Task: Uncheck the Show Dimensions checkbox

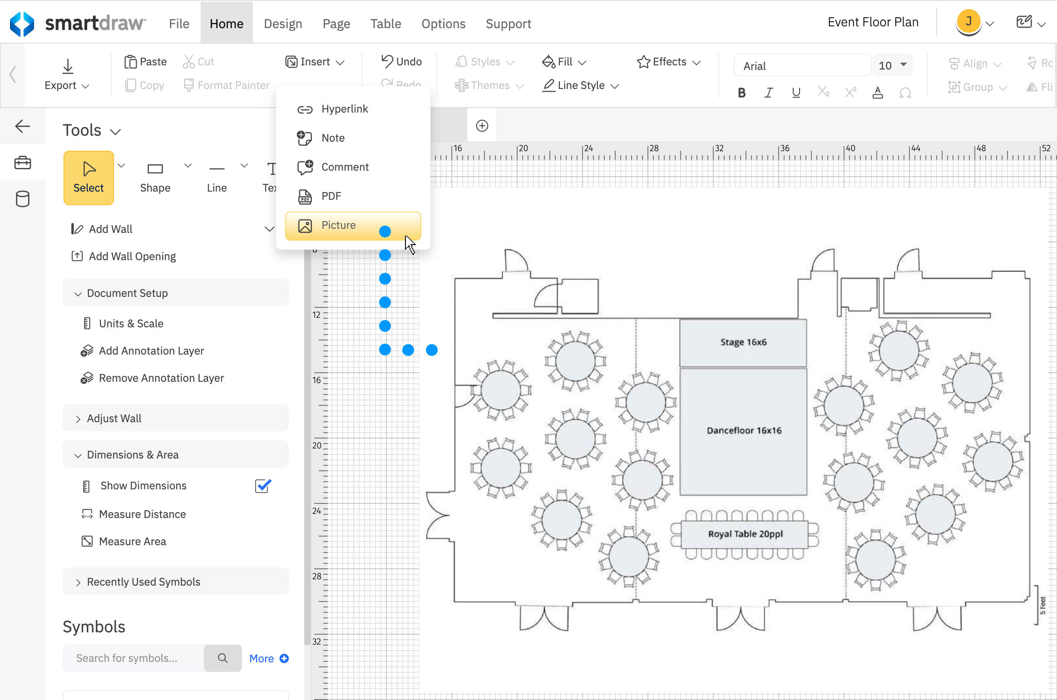Action: (x=262, y=486)
